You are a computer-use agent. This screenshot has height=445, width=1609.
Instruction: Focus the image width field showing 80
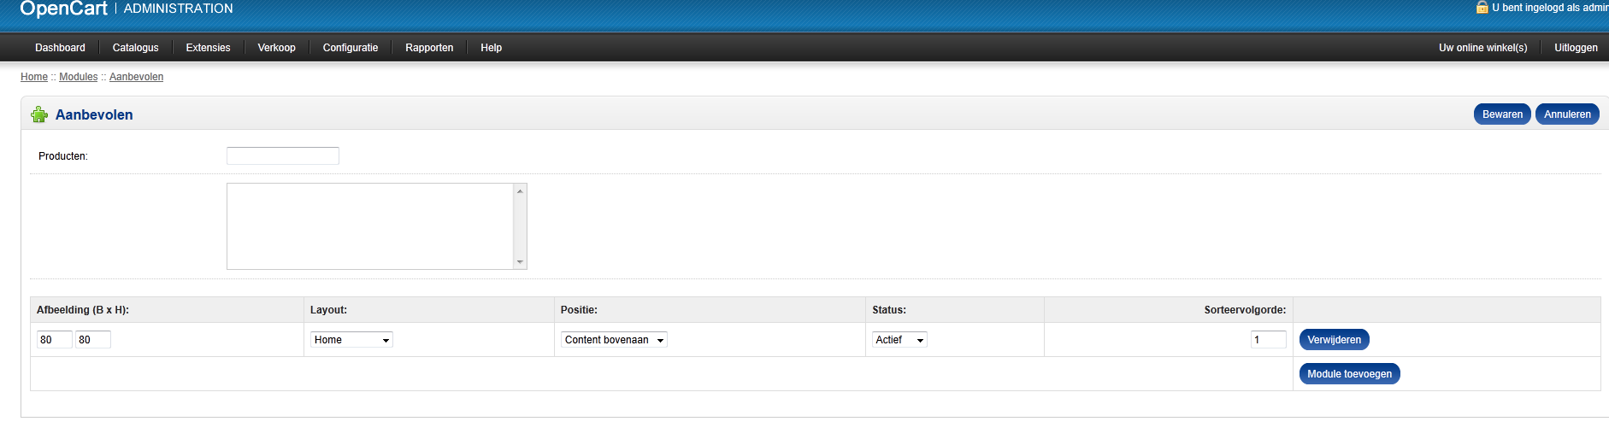[55, 340]
